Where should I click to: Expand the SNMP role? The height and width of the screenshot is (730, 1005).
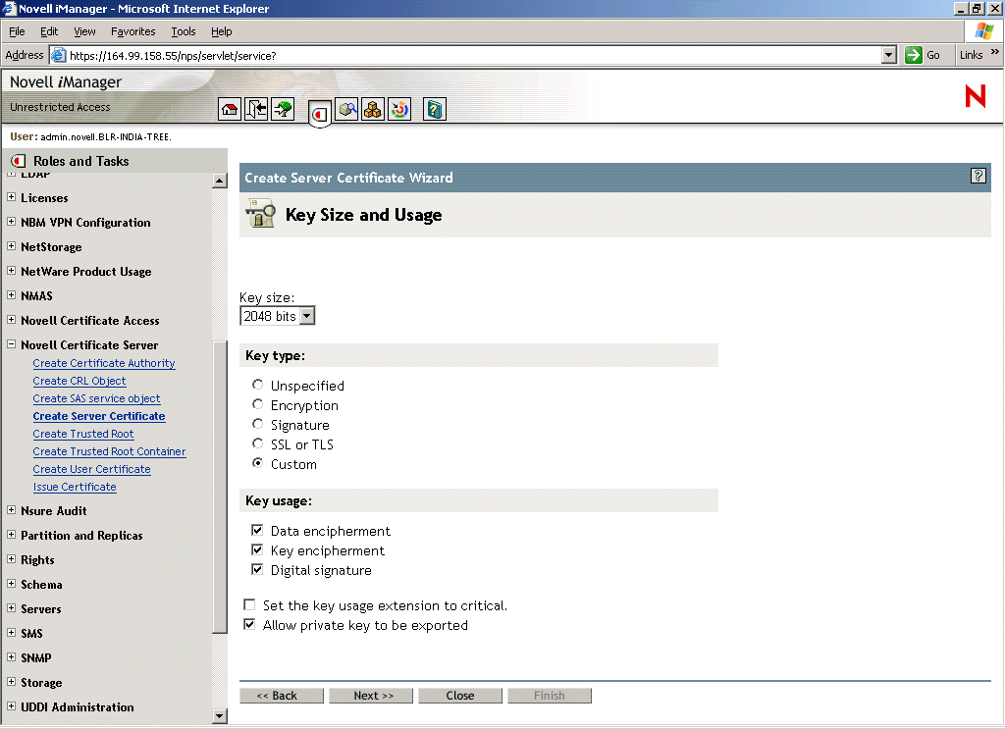click(x=12, y=657)
